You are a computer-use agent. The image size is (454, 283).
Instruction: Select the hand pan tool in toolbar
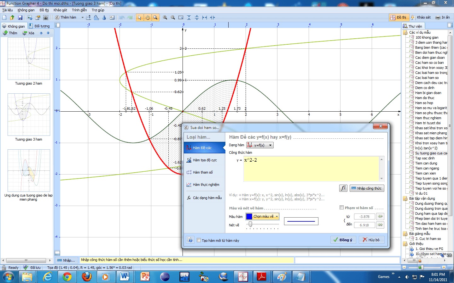[147, 18]
